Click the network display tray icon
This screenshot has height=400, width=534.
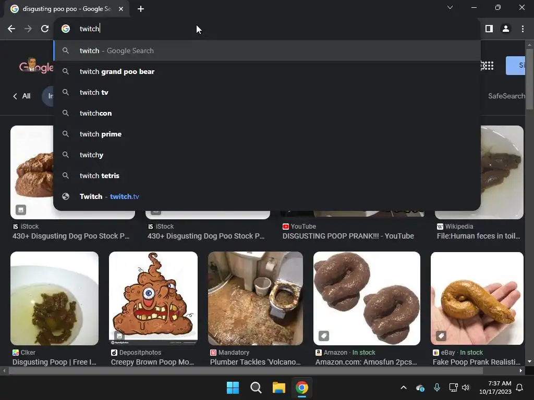click(453, 387)
